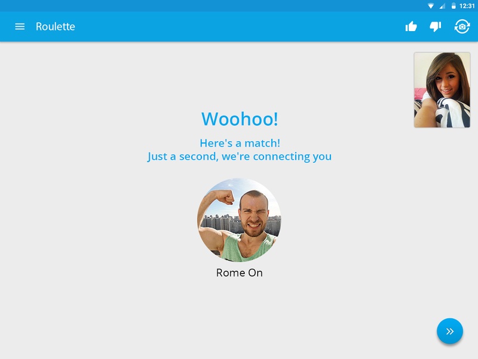Tap the cellular signal status icon
The image size is (478, 359).
point(442,6)
